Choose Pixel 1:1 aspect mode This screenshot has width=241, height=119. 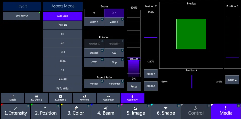point(63,25)
